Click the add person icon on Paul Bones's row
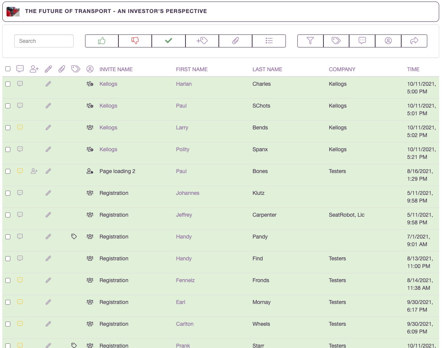This screenshot has width=443, height=348. (x=34, y=171)
